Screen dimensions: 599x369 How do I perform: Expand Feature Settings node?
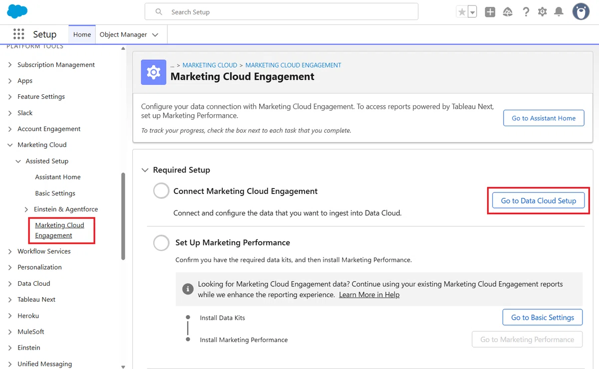[x=10, y=97]
